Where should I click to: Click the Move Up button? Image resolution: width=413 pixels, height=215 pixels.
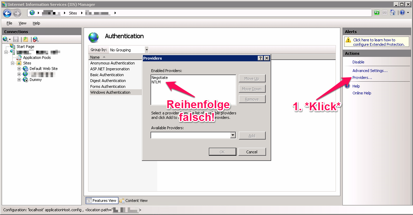click(x=252, y=79)
